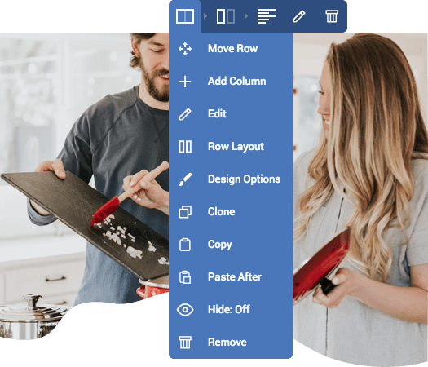Click the photo of the woman holding pan
Image resolution: width=428 pixels, height=367 pixels.
360,199
